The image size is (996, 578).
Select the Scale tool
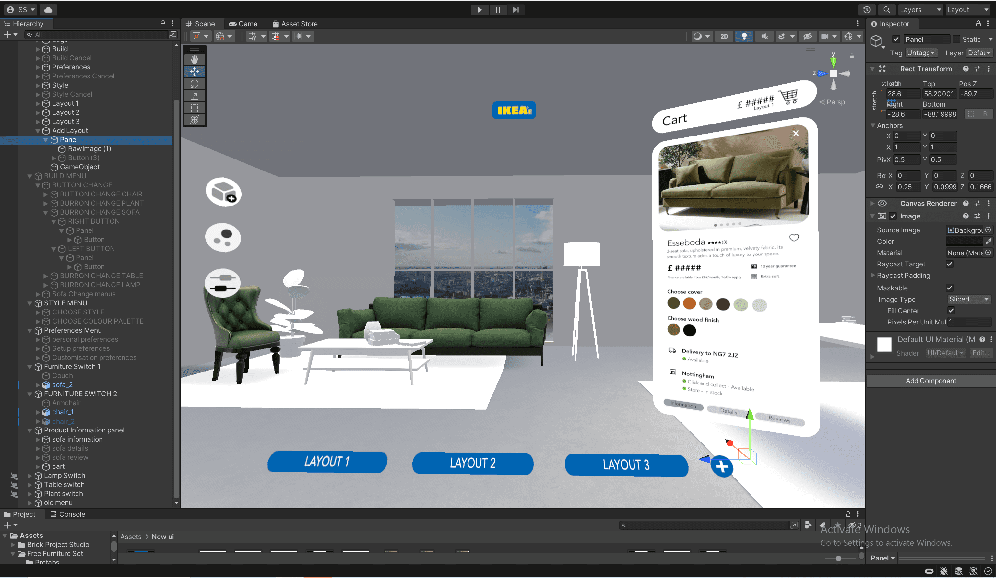point(195,96)
